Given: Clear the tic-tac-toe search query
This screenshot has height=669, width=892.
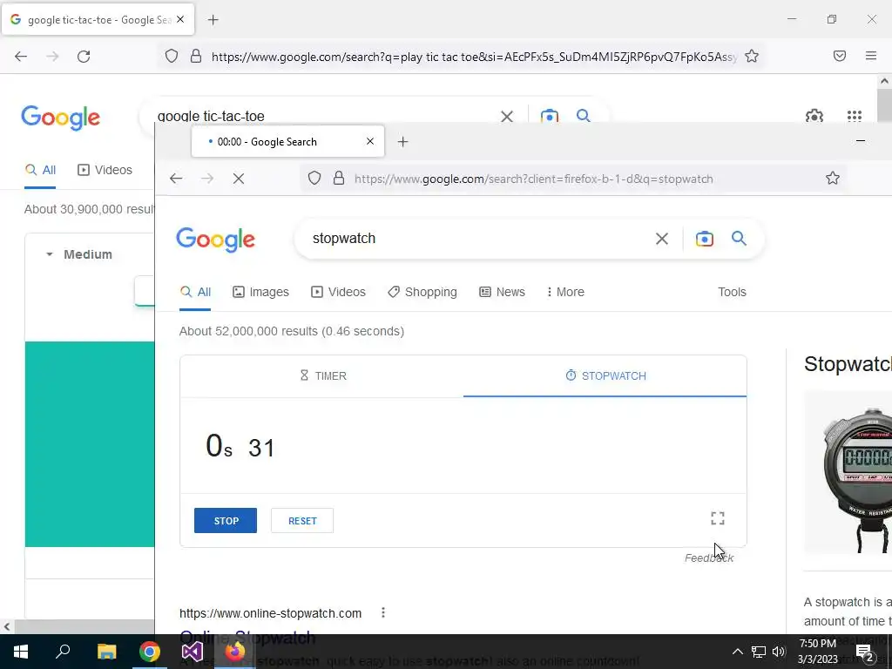Looking at the screenshot, I should (x=506, y=116).
